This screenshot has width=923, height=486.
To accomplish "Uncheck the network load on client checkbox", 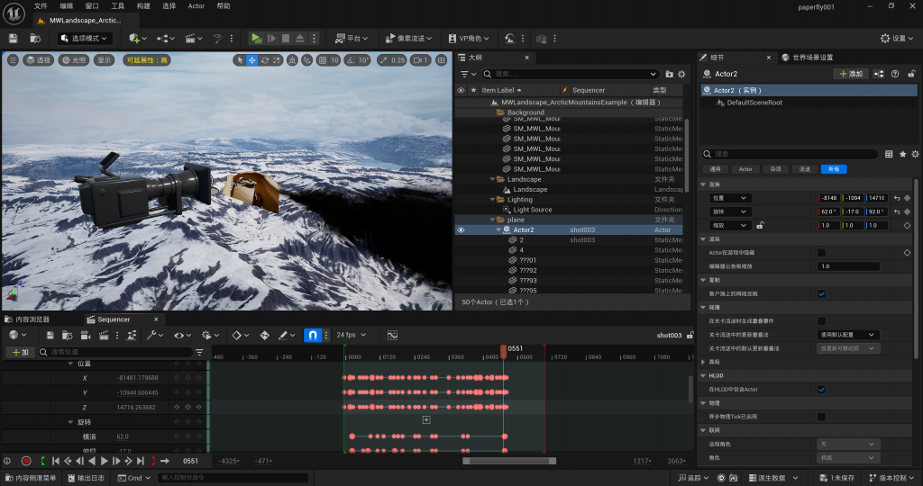I will [x=821, y=293].
